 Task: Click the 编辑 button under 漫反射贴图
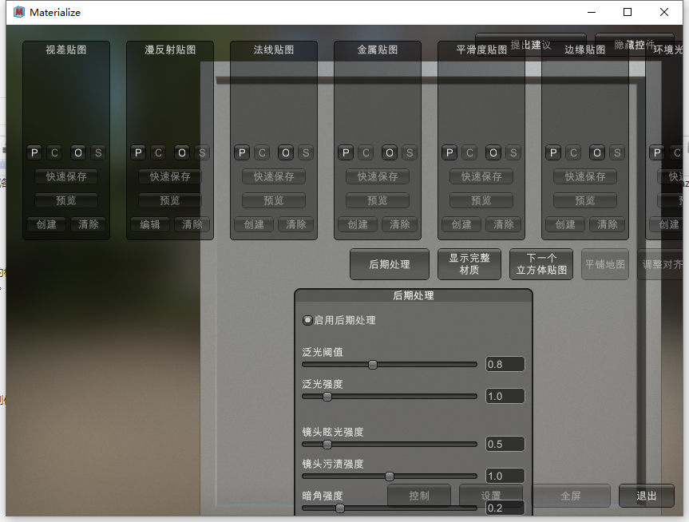(149, 224)
